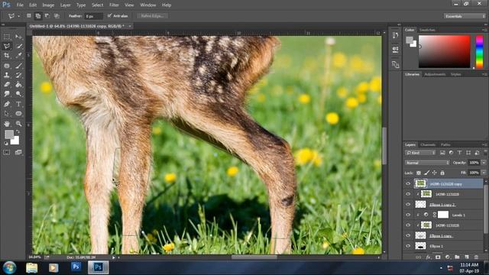Select the Path Selection tool

[x=7, y=114]
